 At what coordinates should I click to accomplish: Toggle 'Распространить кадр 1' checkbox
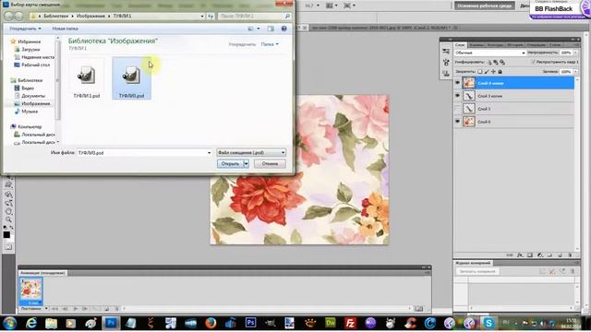[534, 62]
